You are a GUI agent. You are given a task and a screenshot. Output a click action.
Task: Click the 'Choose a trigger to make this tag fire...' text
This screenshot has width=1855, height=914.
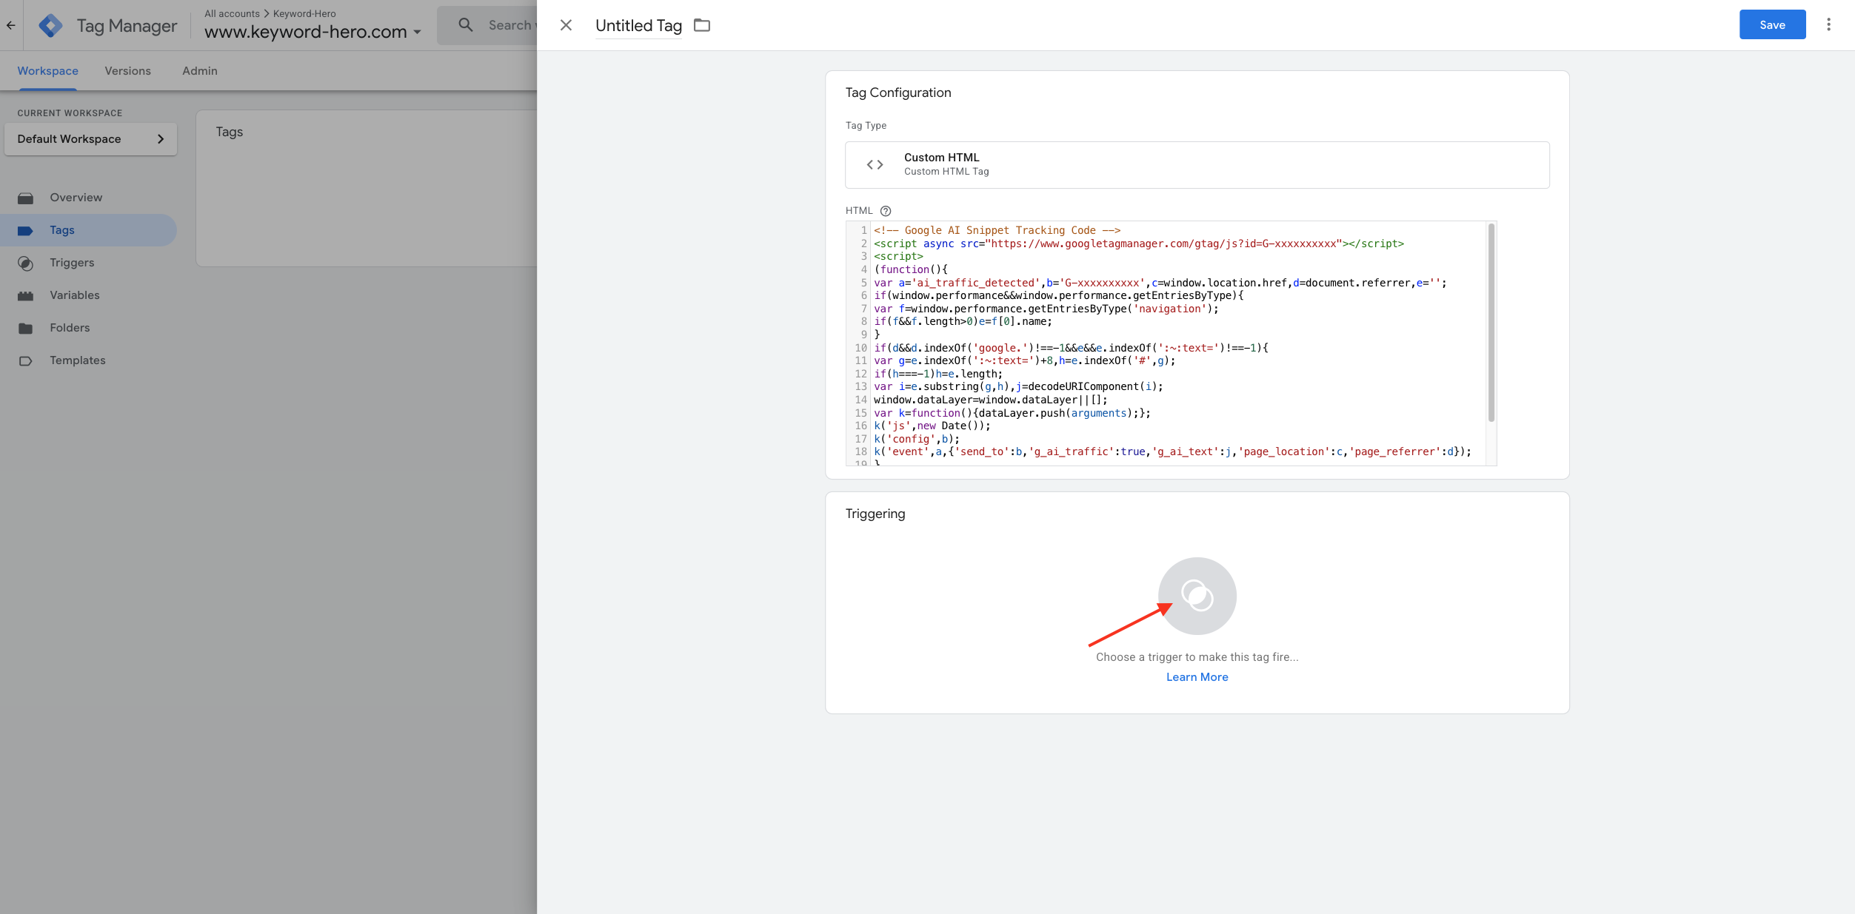pyautogui.click(x=1197, y=656)
